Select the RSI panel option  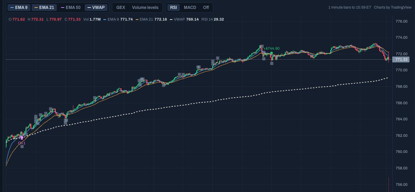(173, 7)
